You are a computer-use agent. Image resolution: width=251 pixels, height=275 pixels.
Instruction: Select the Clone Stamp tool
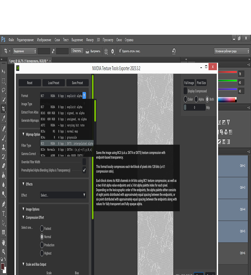4,147
